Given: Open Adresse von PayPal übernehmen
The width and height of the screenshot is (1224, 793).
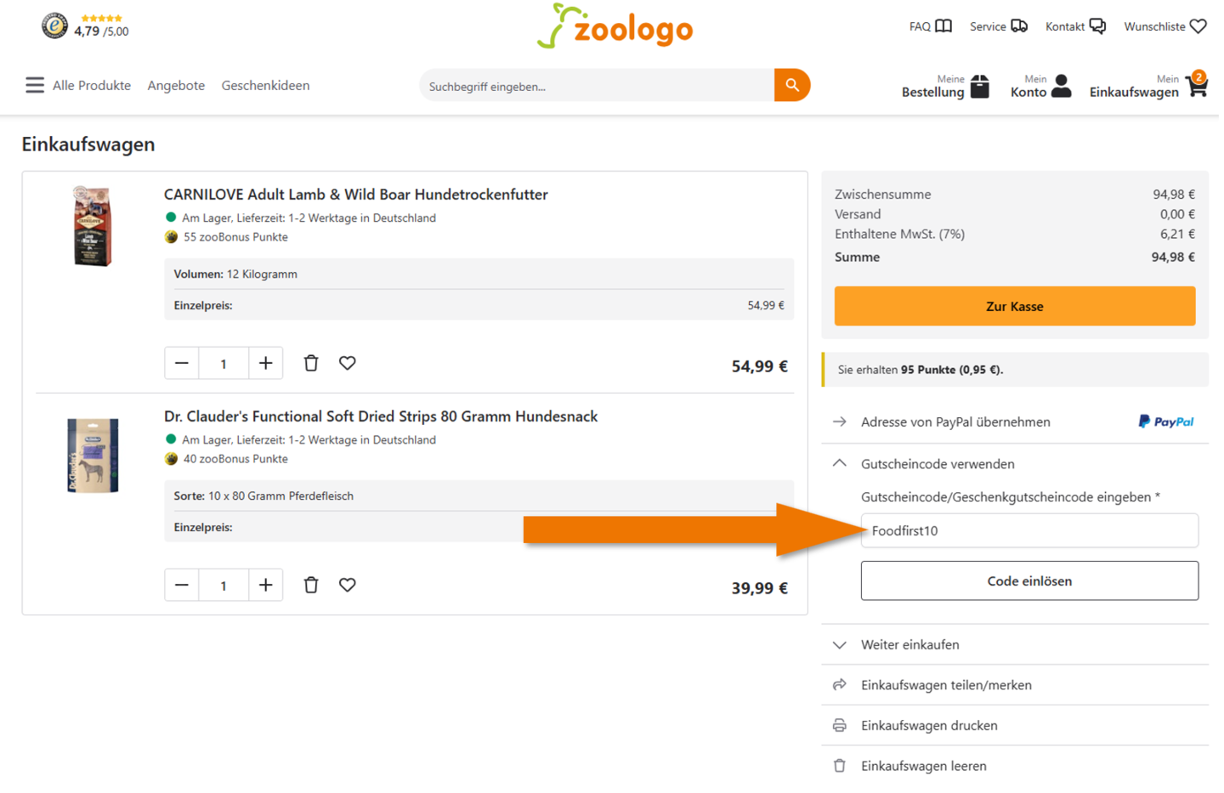Looking at the screenshot, I should pos(955,422).
